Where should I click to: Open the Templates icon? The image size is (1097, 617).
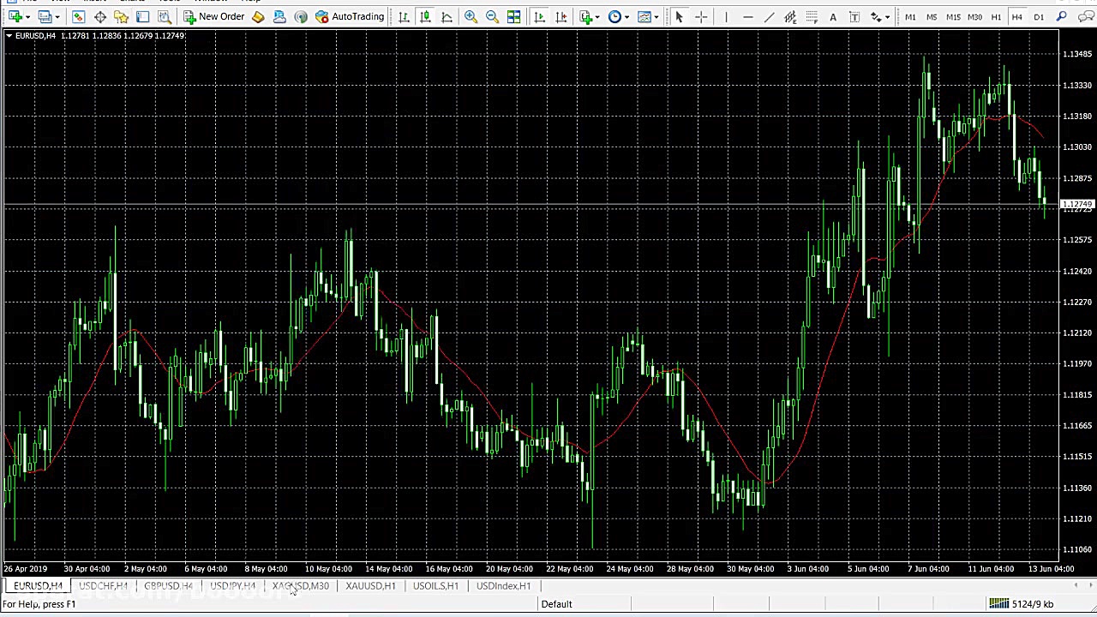pyautogui.click(x=644, y=16)
